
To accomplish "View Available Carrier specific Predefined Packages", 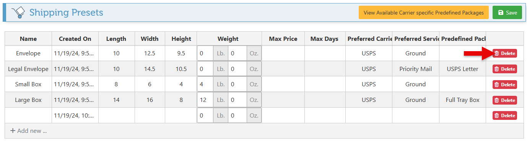I will point(424,13).
